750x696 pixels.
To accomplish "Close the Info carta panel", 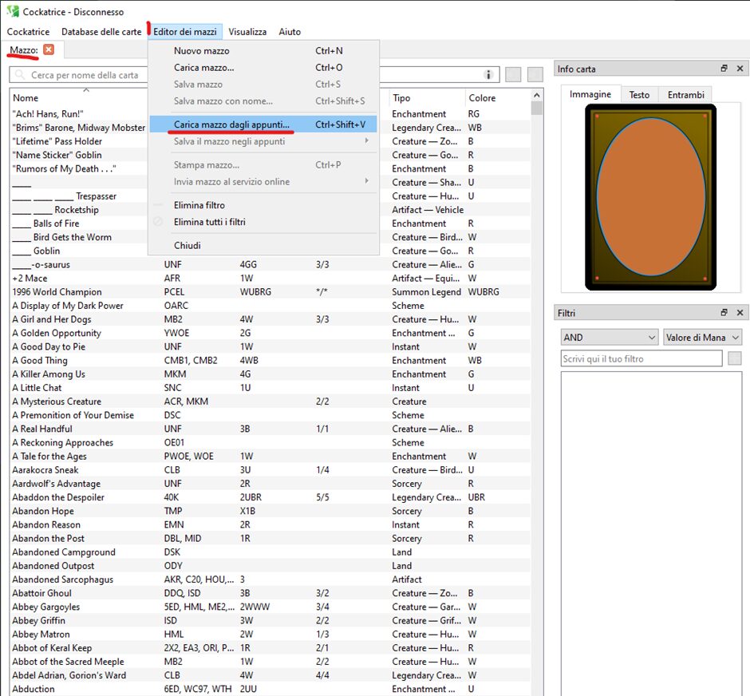I will (740, 69).
